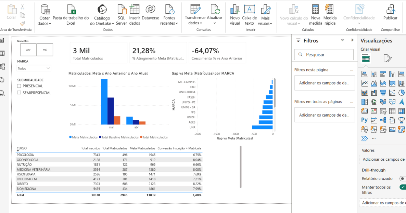
Task: Select the globe map visual
Action: point(373,102)
